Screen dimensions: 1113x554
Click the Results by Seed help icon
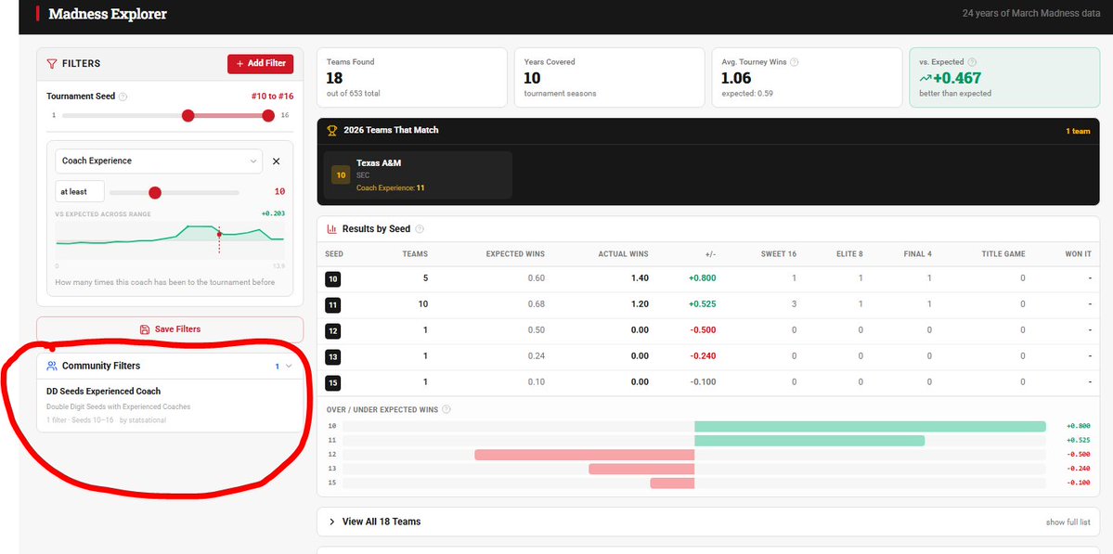(x=420, y=229)
